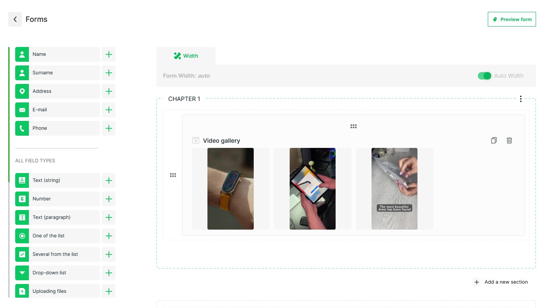Click the Preview form button
The height and width of the screenshot is (308, 546).
point(512,19)
